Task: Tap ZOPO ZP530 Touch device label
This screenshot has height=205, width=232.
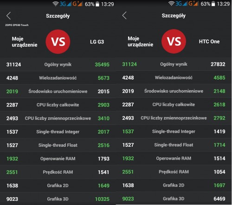Action: pos(17,25)
